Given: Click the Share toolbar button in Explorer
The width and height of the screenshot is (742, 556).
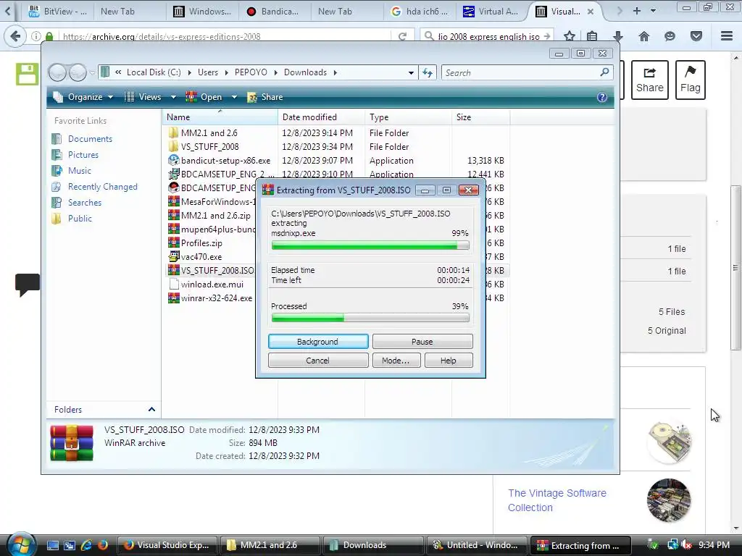Looking at the screenshot, I should coord(265,97).
